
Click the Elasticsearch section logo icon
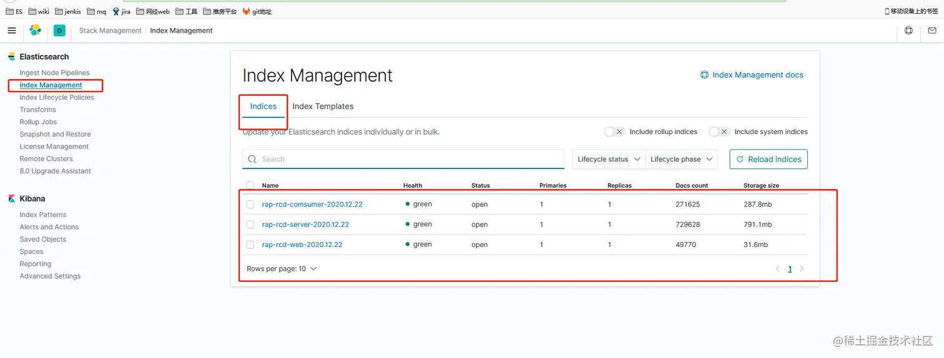[11, 57]
